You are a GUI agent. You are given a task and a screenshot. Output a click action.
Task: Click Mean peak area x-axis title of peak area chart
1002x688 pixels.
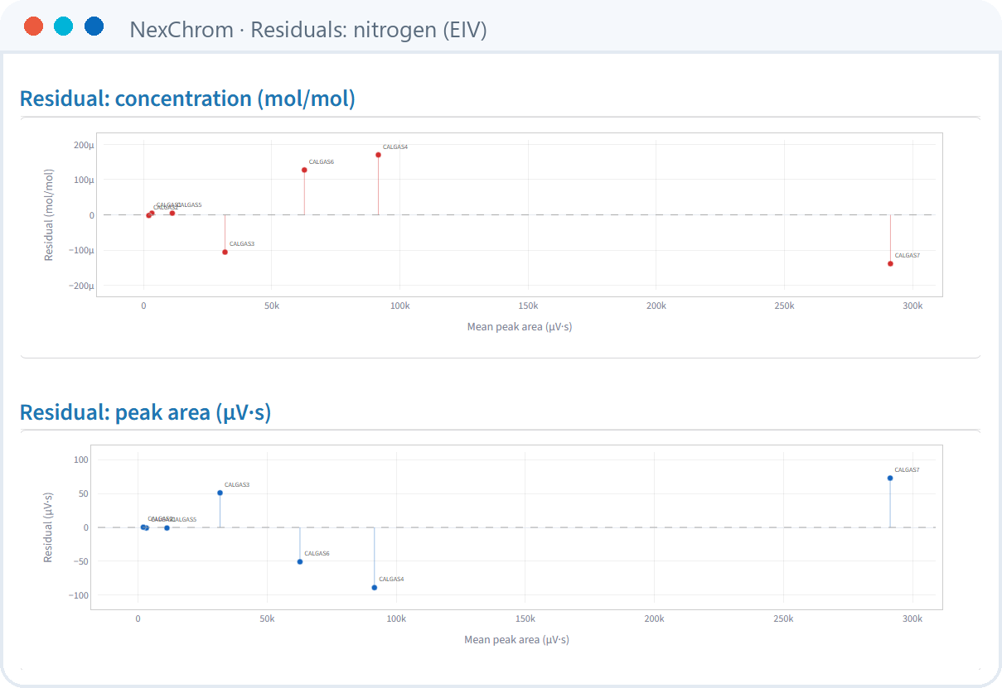[x=517, y=640]
